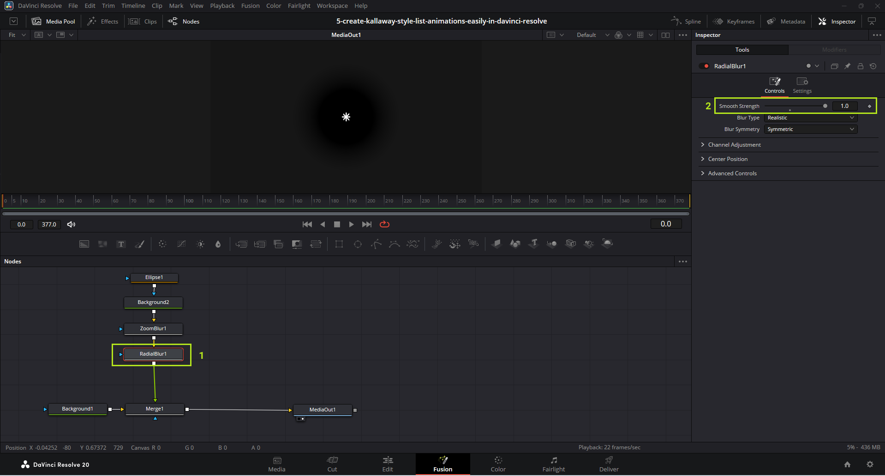Pin the RadialBlur1 inspector controls

tap(847, 66)
